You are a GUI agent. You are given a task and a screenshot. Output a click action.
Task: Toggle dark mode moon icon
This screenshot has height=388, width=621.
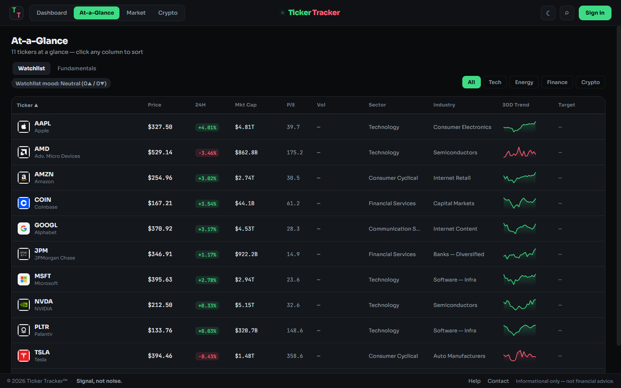548,13
